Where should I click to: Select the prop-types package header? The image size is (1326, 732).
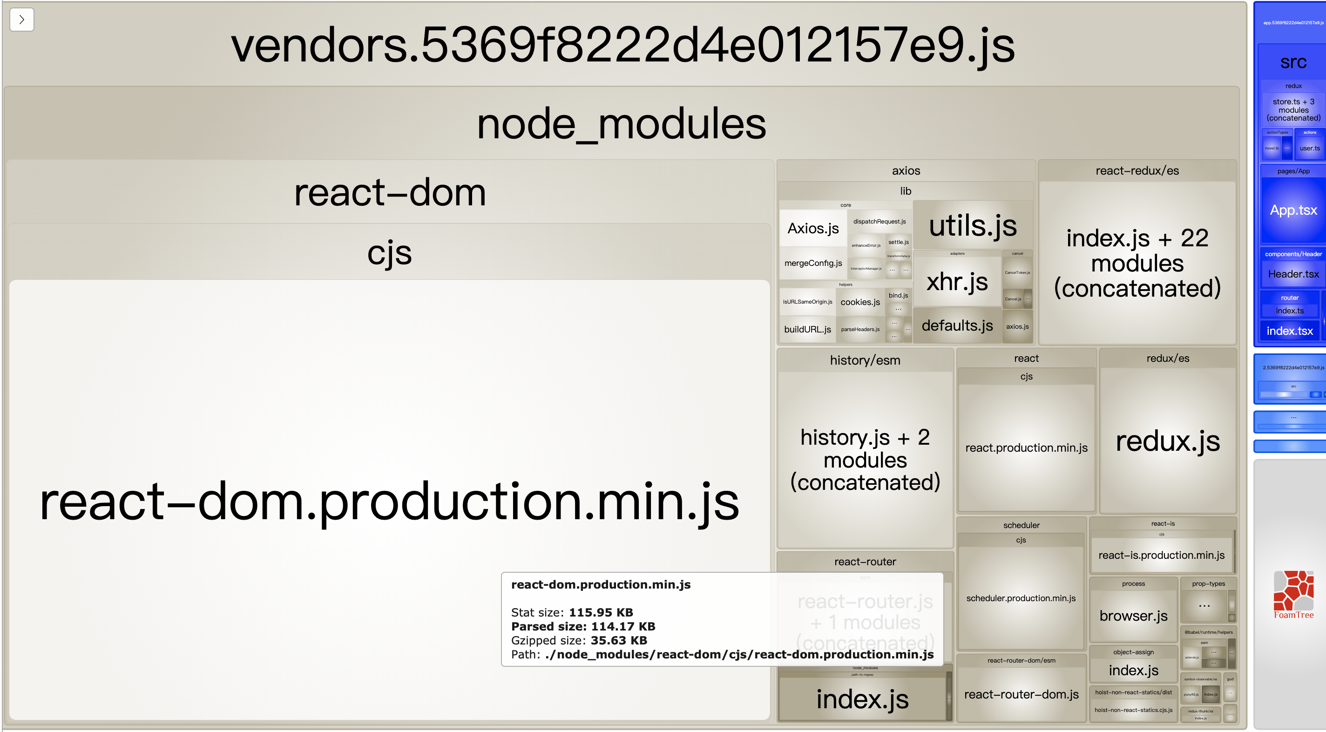click(1208, 584)
